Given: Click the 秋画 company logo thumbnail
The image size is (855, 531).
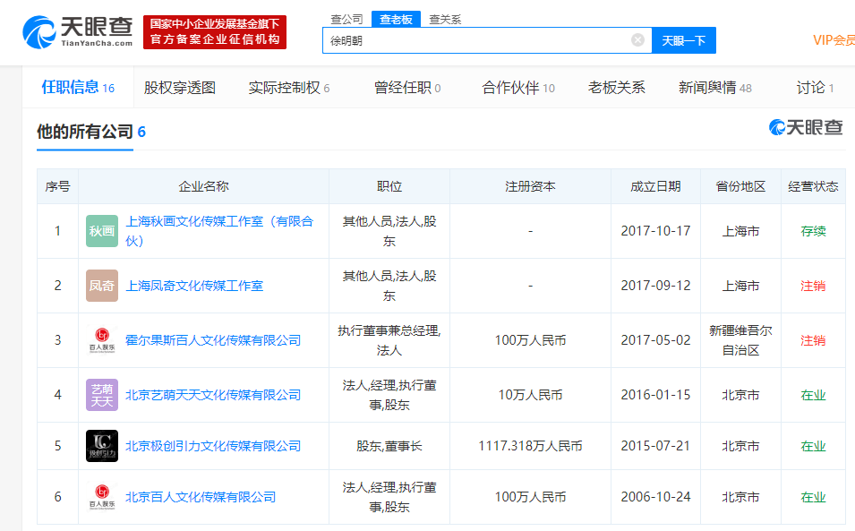Looking at the screenshot, I should [101, 230].
